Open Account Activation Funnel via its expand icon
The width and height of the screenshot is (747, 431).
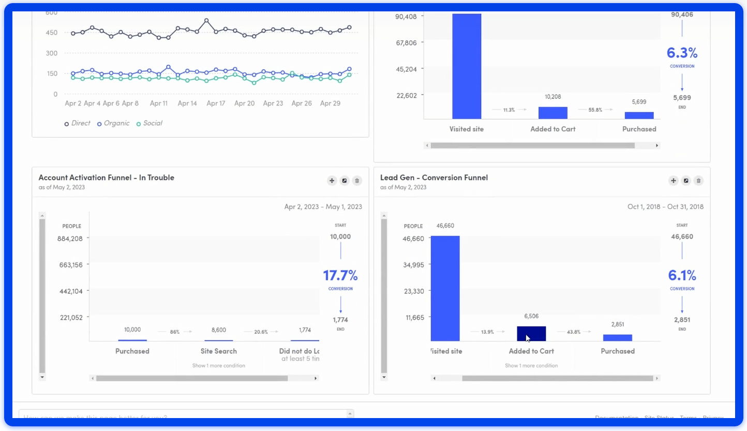click(x=345, y=181)
